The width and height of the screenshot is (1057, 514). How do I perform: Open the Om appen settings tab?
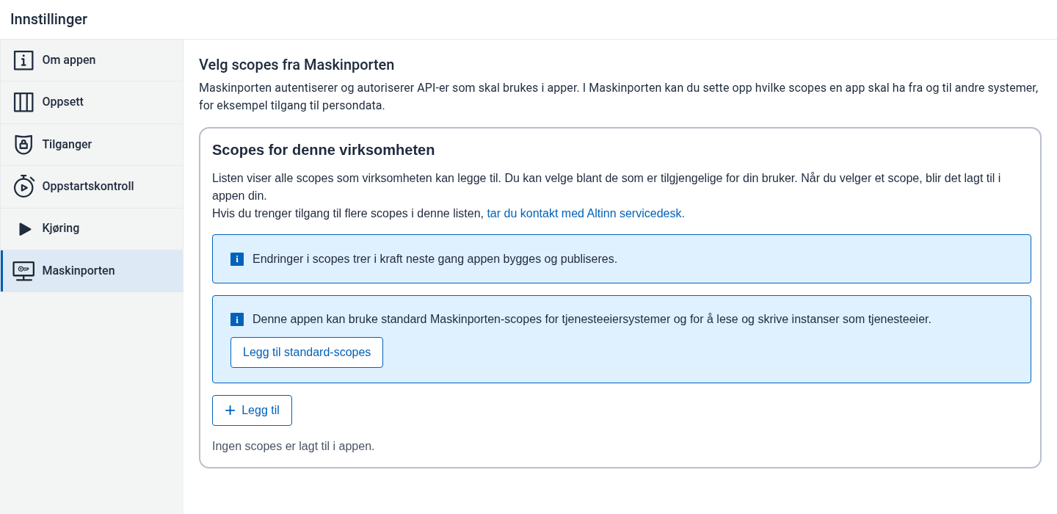tap(92, 60)
